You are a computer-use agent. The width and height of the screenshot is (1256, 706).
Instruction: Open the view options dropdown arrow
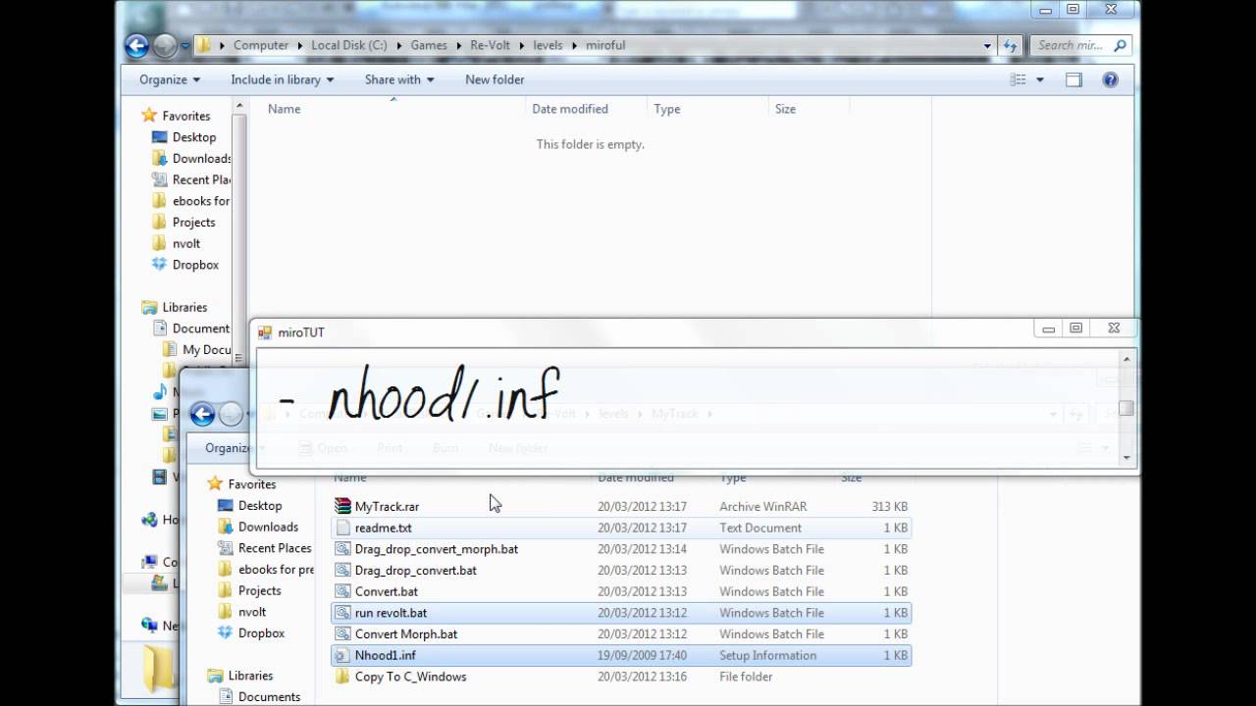tap(1040, 79)
